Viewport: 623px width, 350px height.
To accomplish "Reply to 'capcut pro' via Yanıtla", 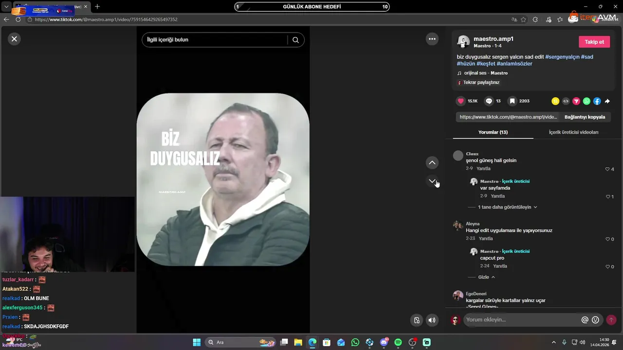I will (x=500, y=266).
